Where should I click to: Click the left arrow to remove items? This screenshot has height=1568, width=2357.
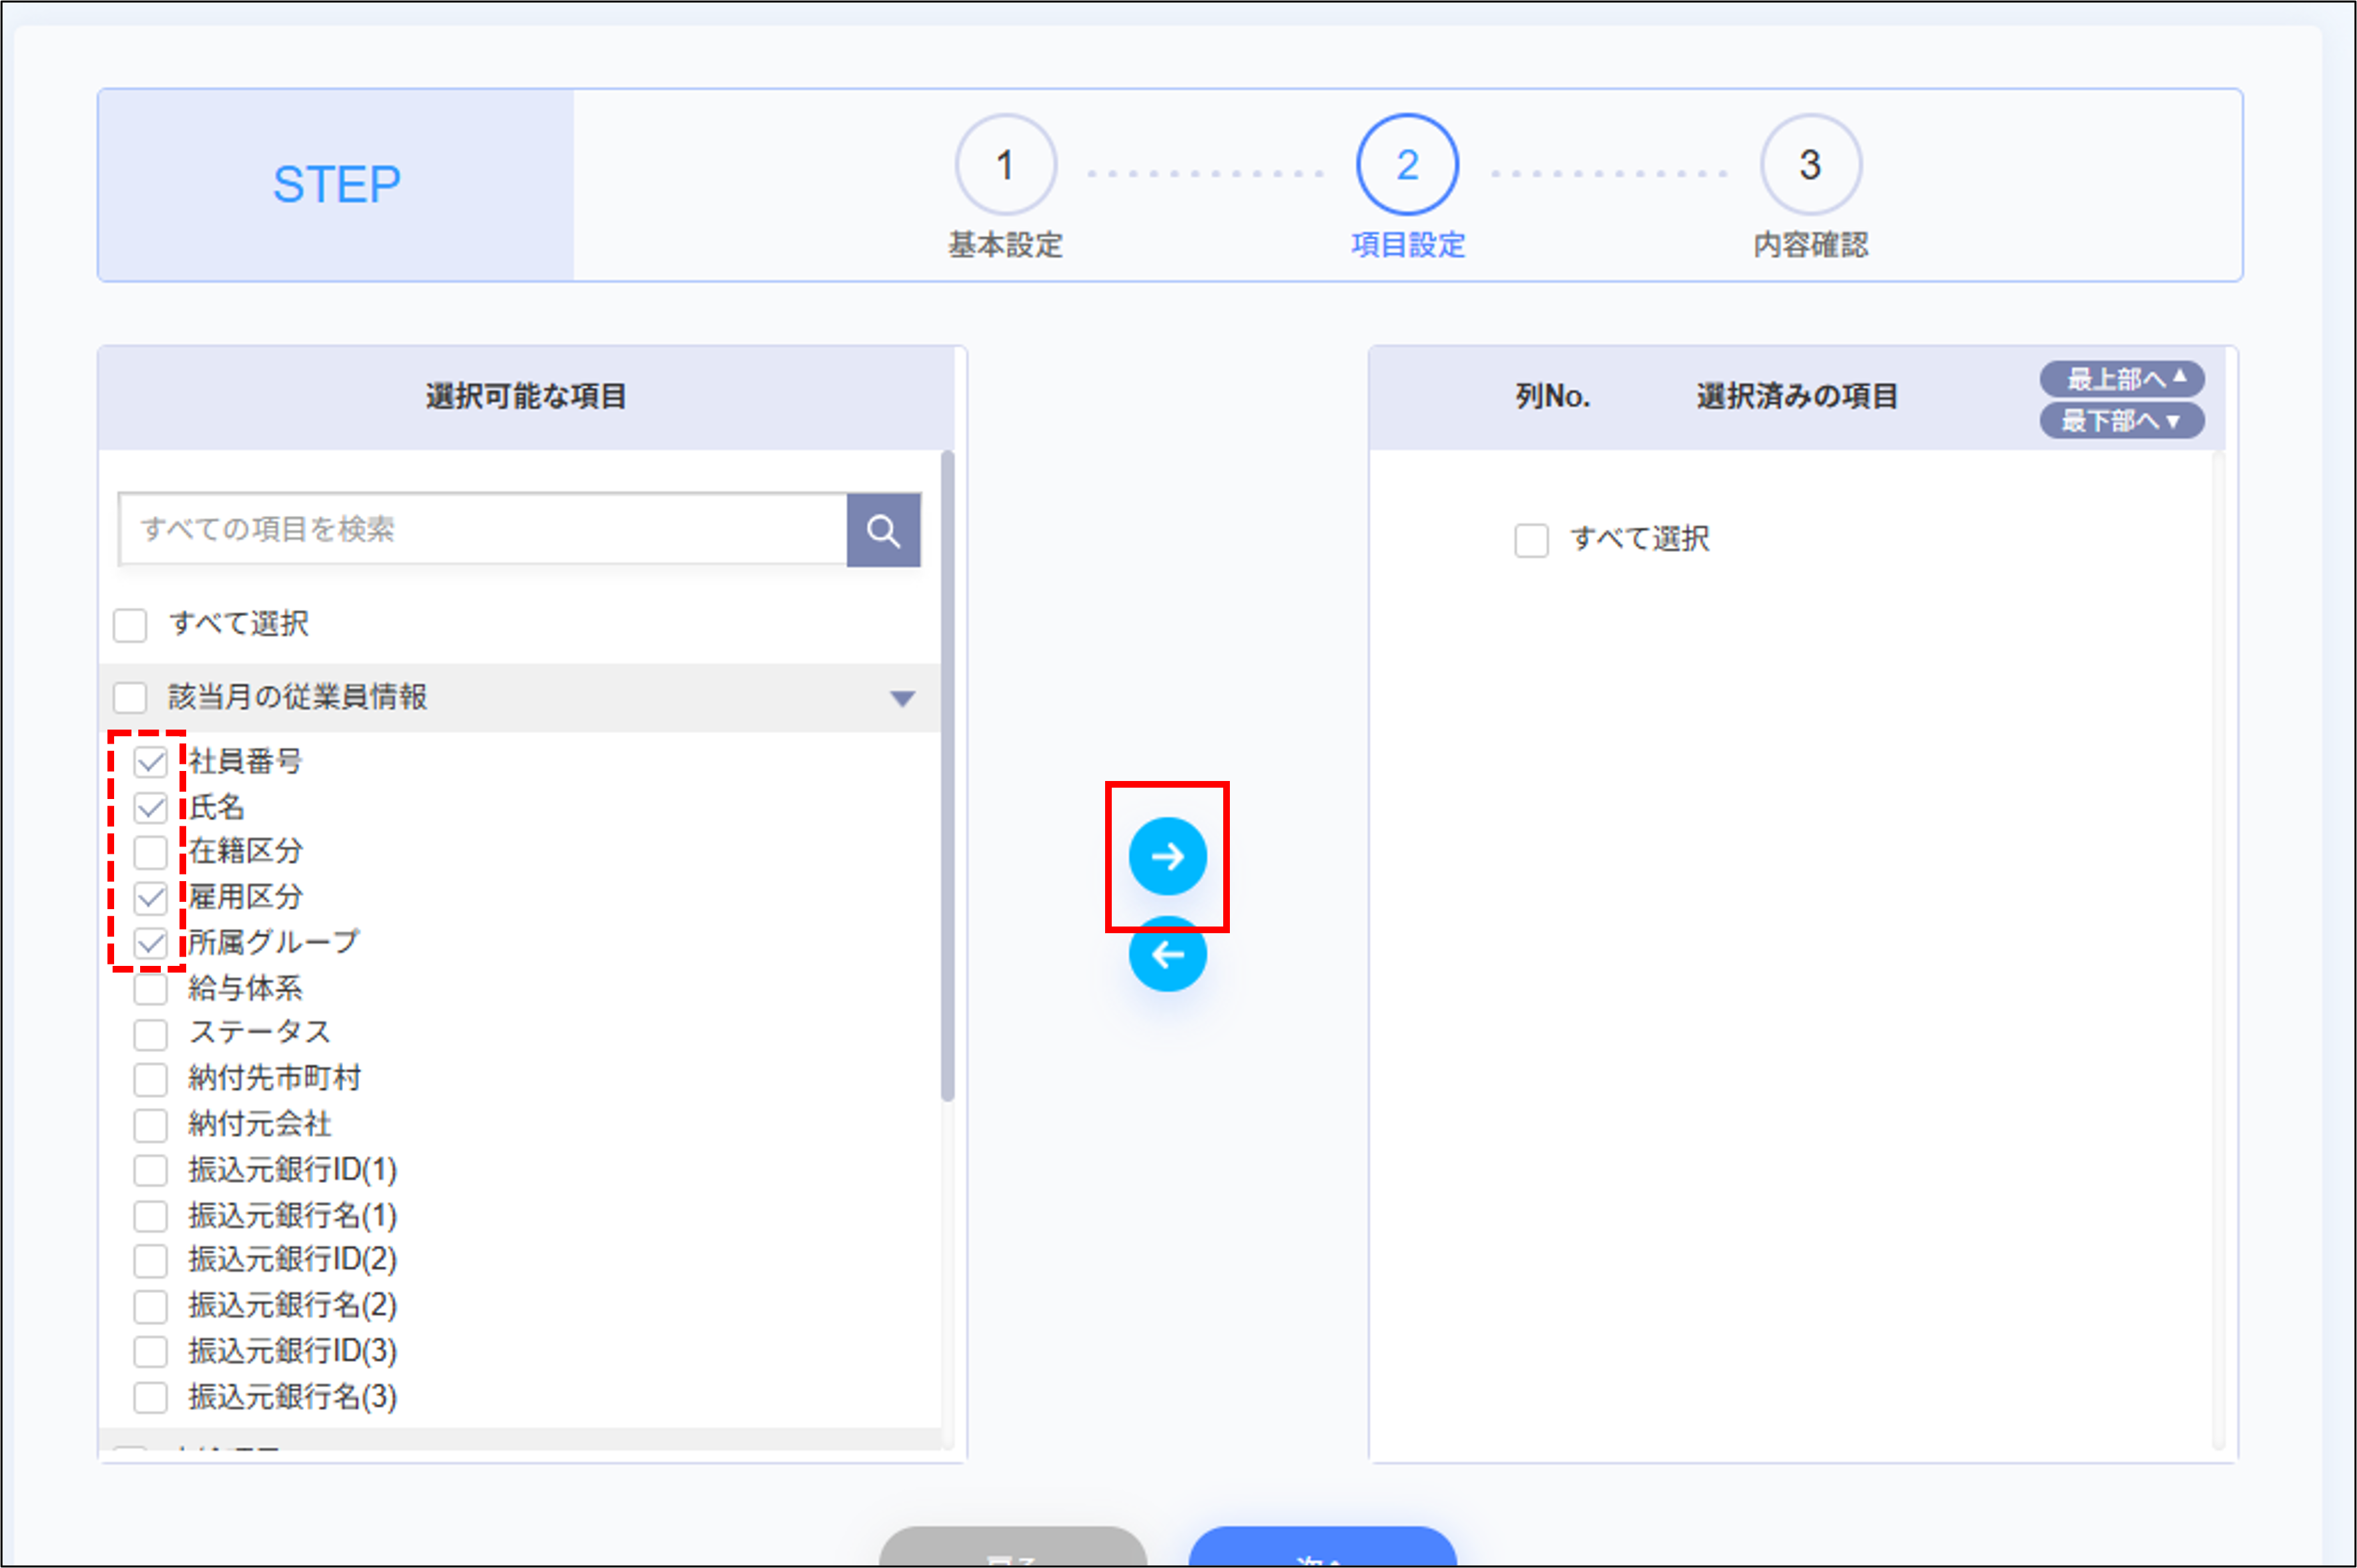1166,955
